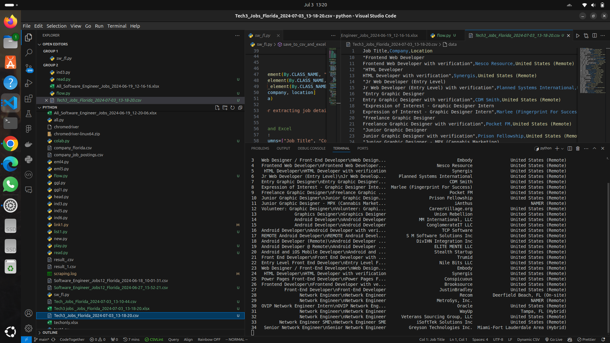Open the terminal launch profile dropdown
Image resolution: width=610 pixels, height=343 pixels.
(x=562, y=148)
